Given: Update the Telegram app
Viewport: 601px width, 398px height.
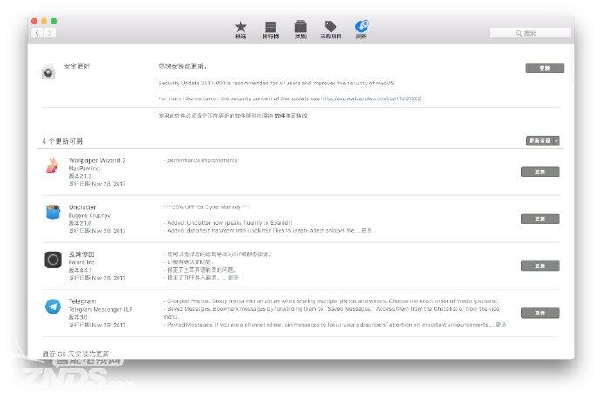Looking at the screenshot, I should (x=540, y=314).
